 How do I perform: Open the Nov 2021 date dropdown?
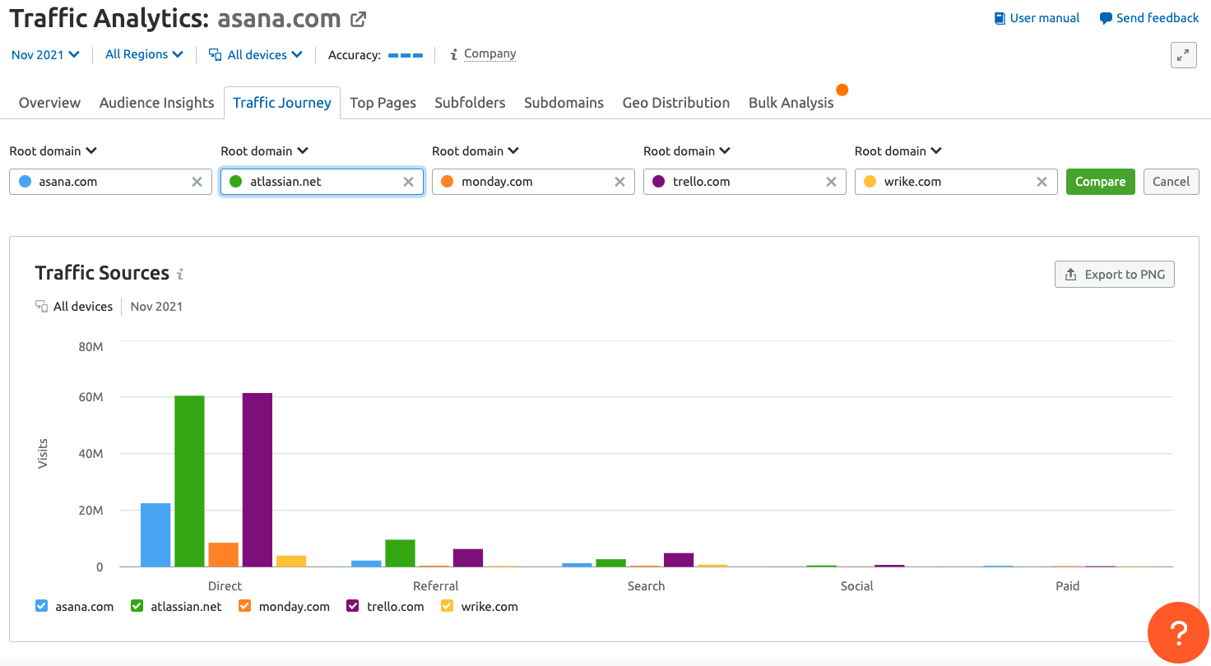45,54
